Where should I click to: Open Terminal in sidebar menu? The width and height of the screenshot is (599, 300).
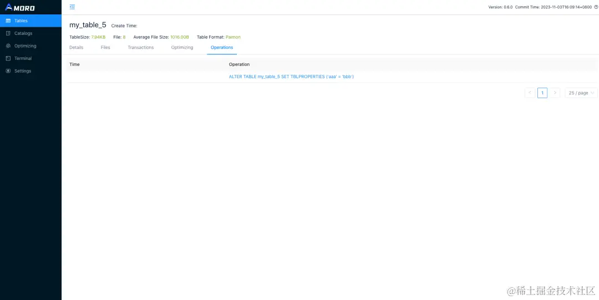[x=31, y=58]
